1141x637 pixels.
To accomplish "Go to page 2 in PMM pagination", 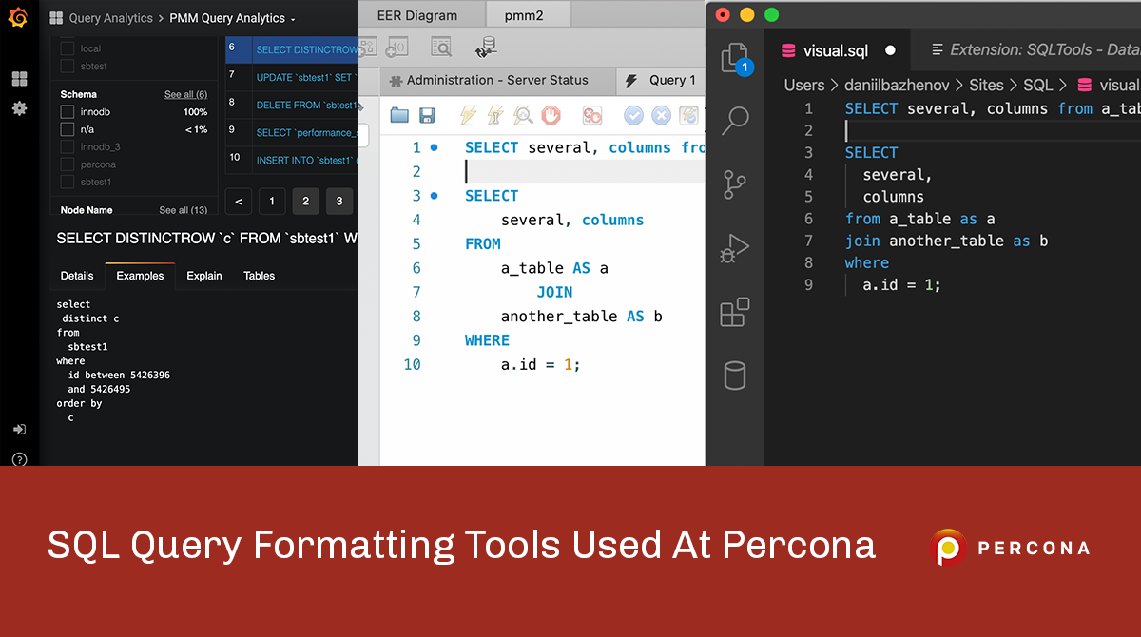I will [x=305, y=201].
